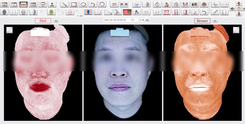
Task: Click the up arrow navigation button
Action: [239, 3]
